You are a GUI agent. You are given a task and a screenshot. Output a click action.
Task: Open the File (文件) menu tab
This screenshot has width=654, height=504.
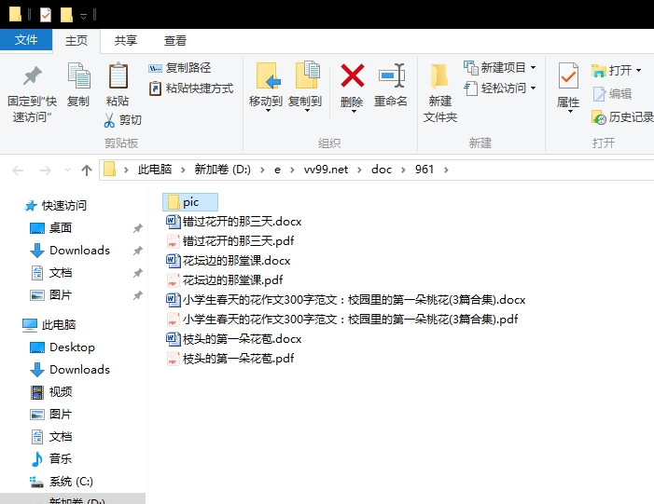pyautogui.click(x=26, y=40)
